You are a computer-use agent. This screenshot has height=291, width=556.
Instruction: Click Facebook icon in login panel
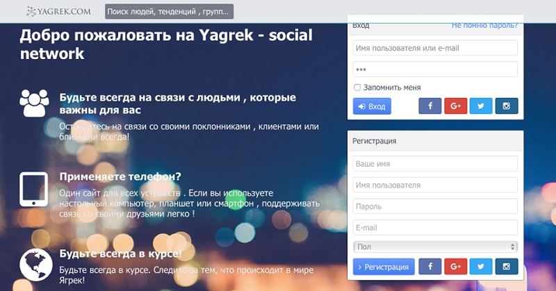(430, 106)
